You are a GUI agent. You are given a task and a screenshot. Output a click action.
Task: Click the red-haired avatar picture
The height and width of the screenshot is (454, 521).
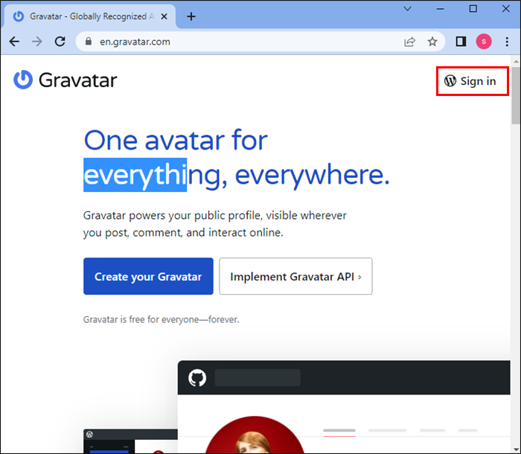pyautogui.click(x=255, y=435)
